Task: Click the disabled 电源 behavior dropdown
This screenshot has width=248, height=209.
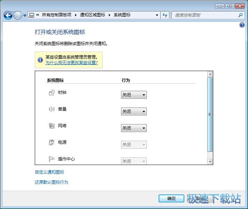Action: tap(134, 145)
